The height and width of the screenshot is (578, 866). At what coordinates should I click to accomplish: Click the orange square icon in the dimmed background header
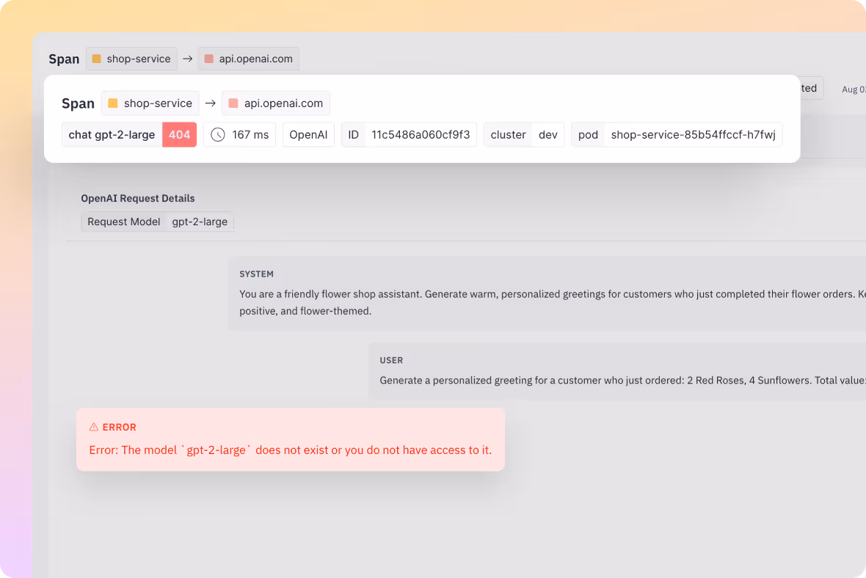(96, 59)
